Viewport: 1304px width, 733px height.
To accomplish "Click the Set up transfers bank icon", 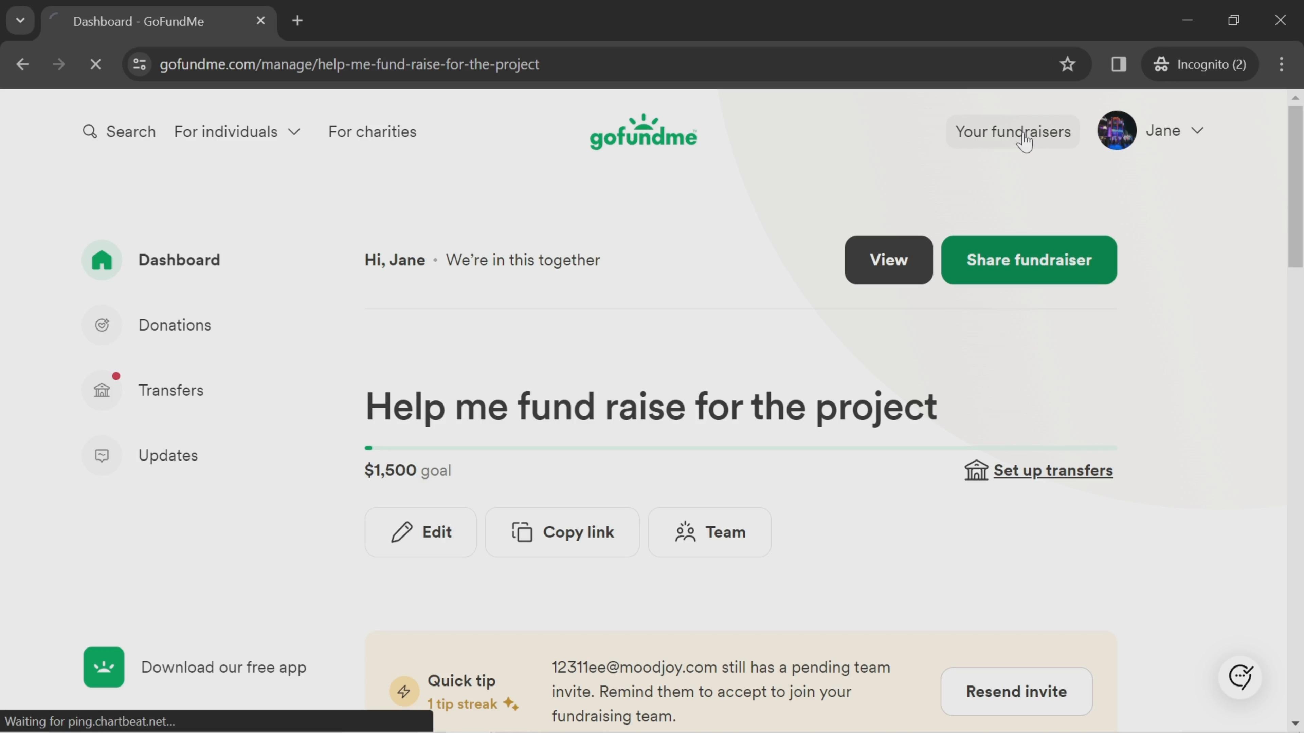I will coord(977,470).
